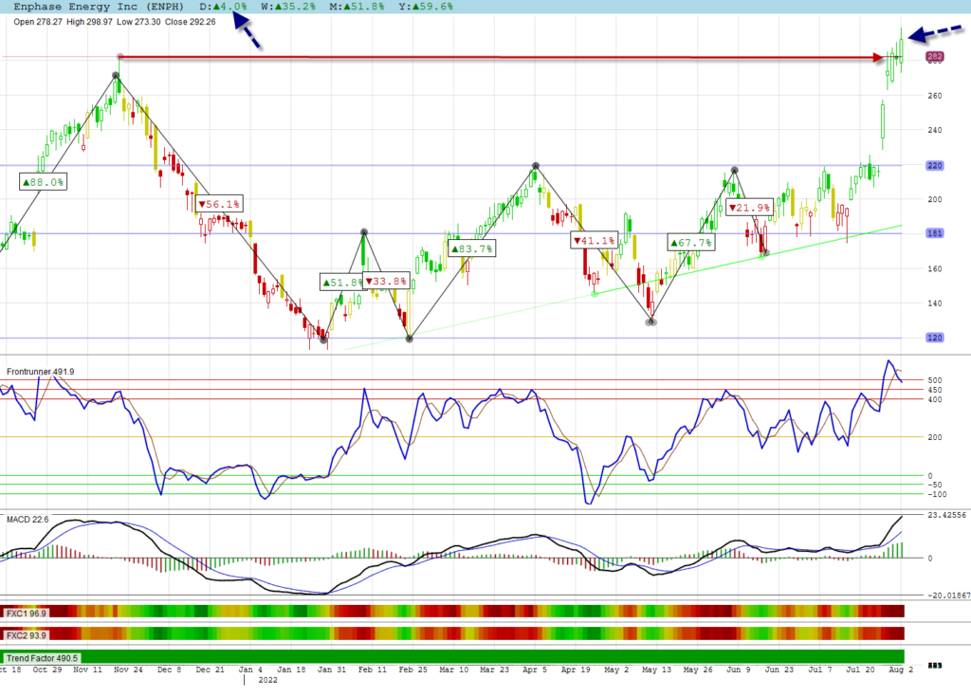Click the Nov 24 date label
The width and height of the screenshot is (971, 697).
click(x=128, y=669)
